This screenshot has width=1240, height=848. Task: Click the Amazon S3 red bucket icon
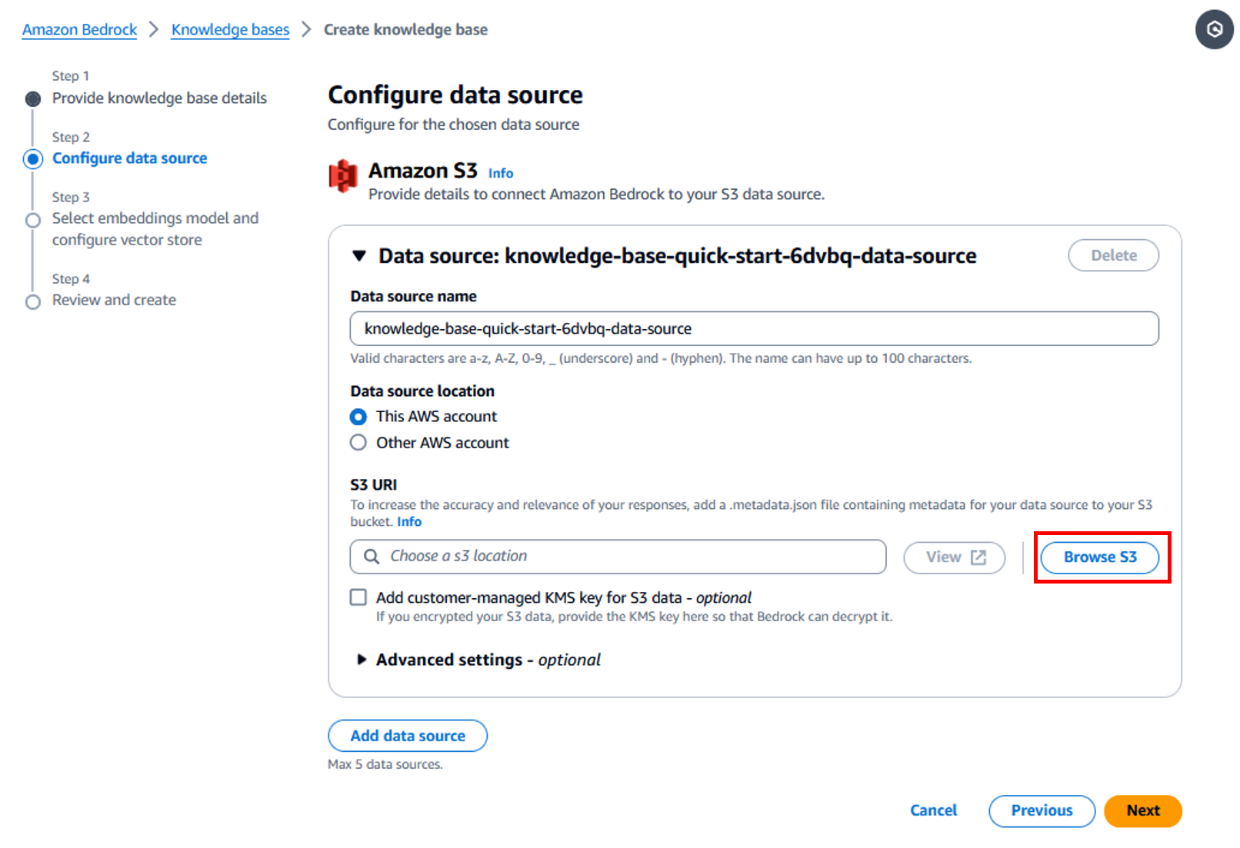[x=343, y=176]
